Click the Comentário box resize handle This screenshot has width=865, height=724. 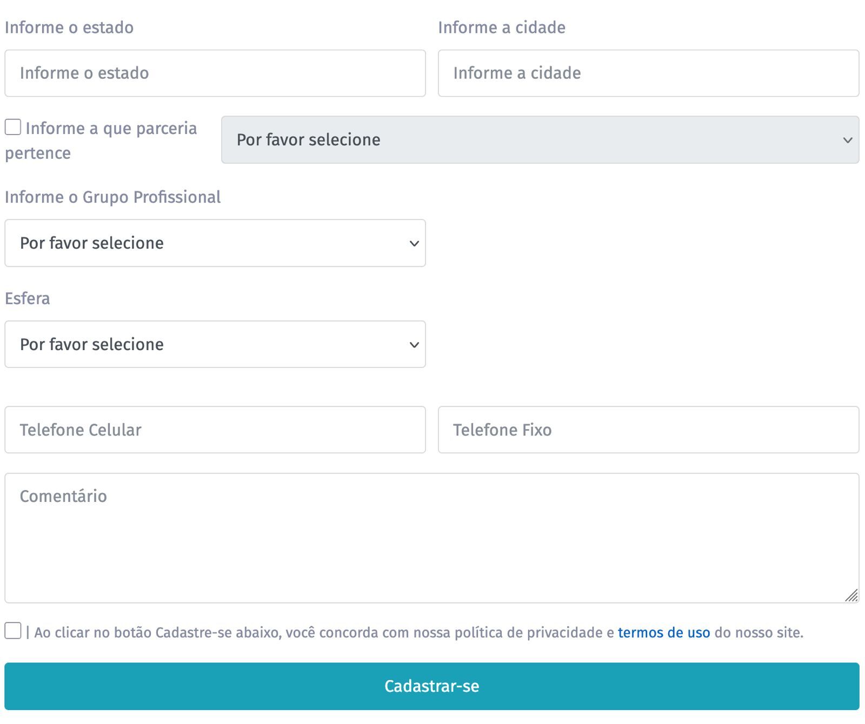851,595
